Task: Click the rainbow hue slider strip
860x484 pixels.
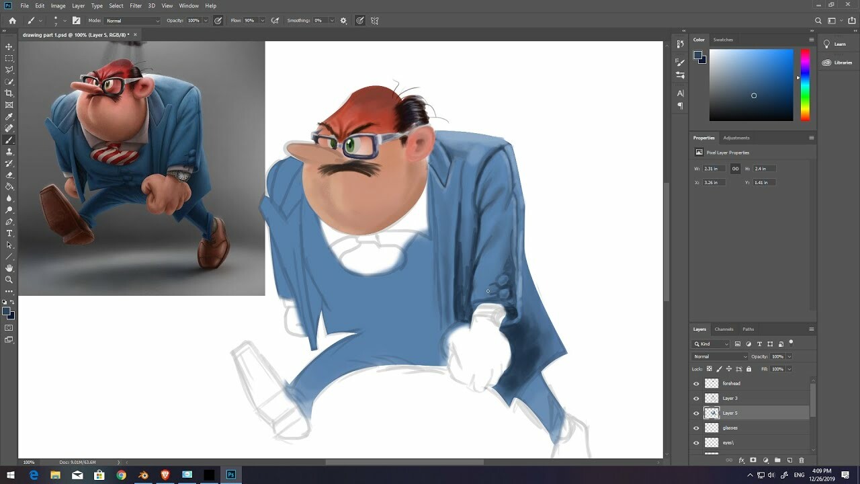Action: click(x=804, y=85)
